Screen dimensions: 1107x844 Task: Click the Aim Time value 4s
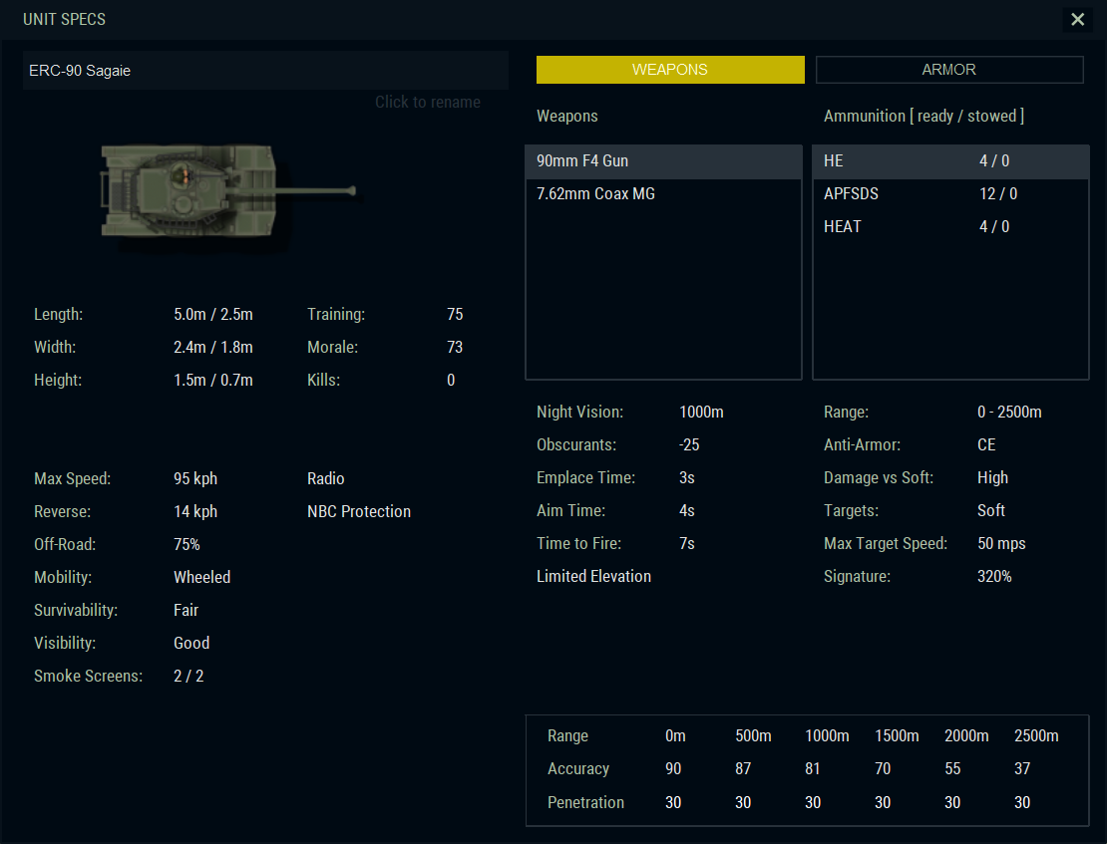pyautogui.click(x=687, y=511)
